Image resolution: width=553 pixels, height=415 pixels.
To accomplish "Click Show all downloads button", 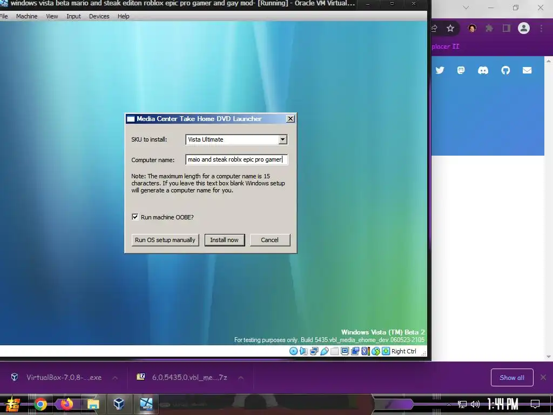I will [512, 378].
